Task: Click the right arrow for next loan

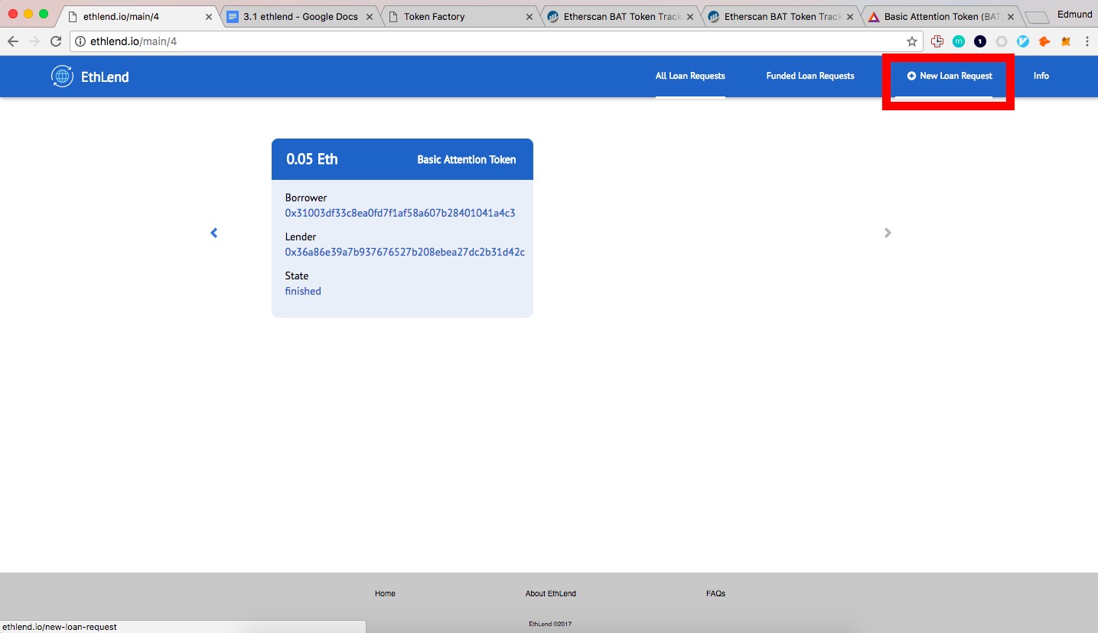Action: click(888, 233)
